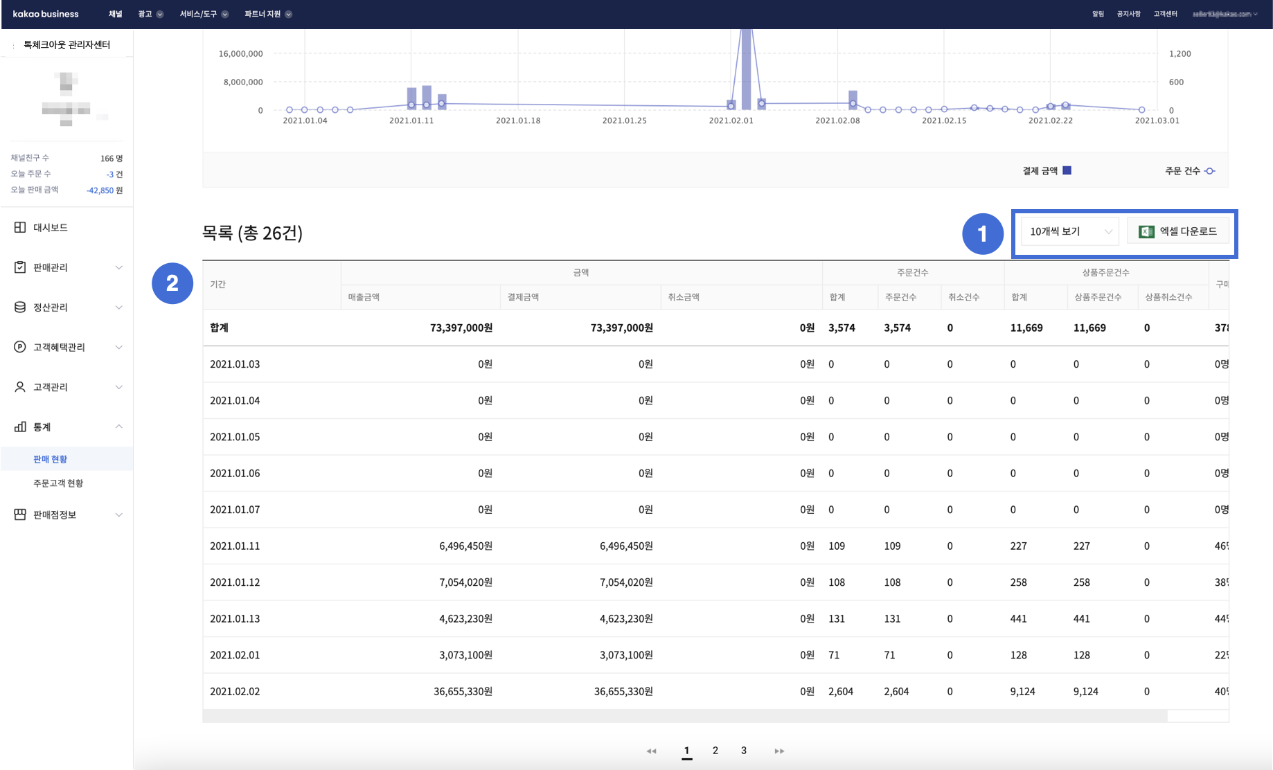The width and height of the screenshot is (1273, 770).
Task: Jump to the last page arrow
Action: (x=779, y=751)
